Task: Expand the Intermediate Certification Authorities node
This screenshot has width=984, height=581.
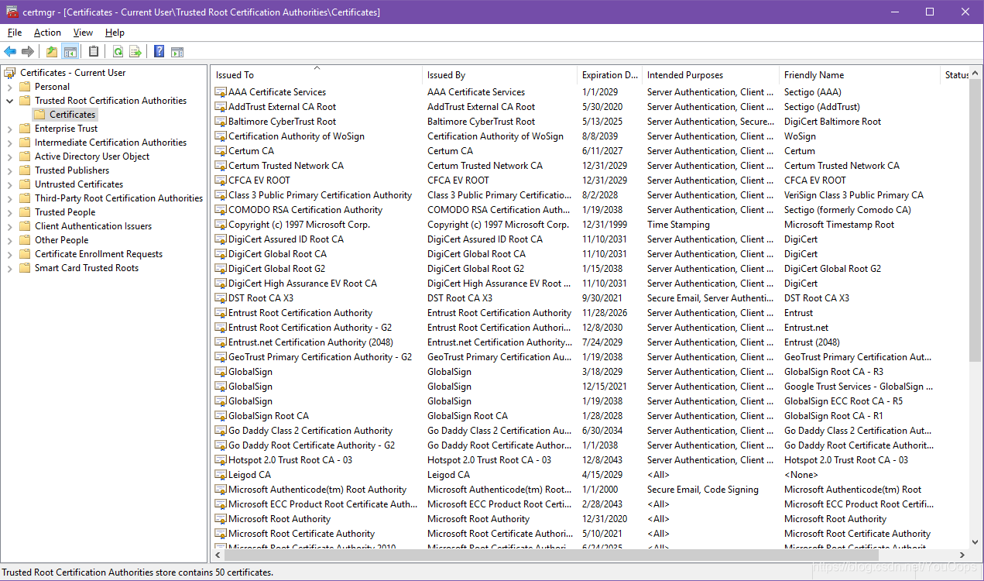Action: pos(9,143)
